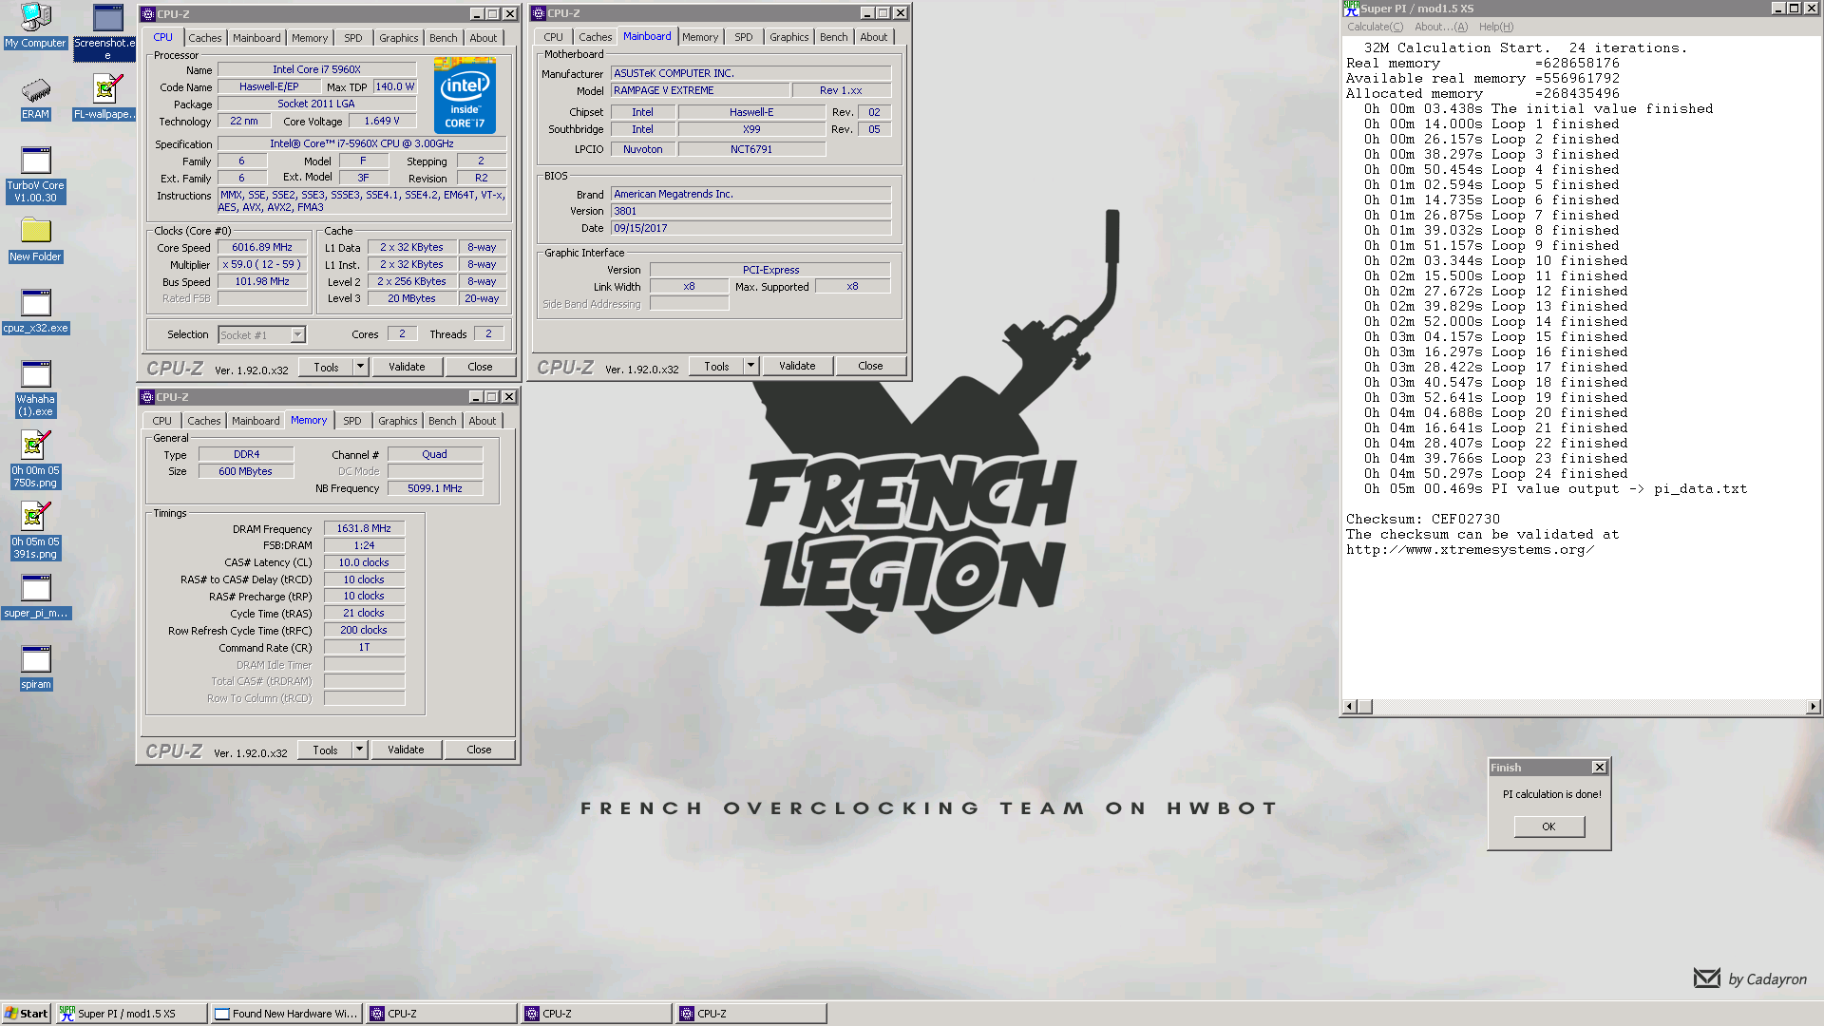
Task: Open About menu in Super PI
Action: click(1440, 27)
